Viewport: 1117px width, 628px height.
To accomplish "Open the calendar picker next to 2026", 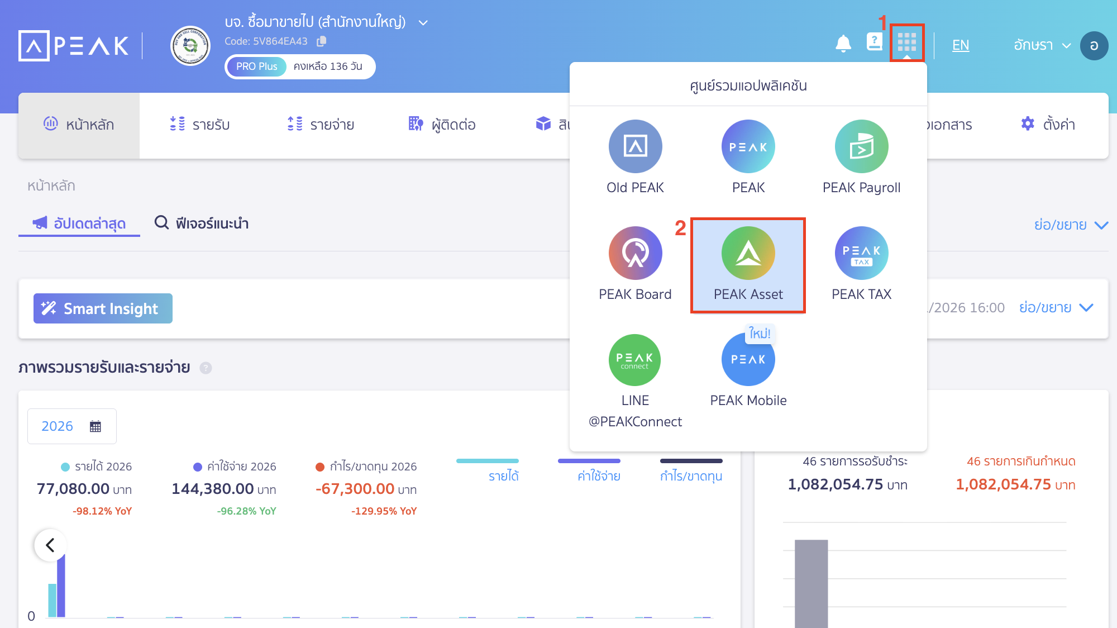I will click(x=96, y=426).
